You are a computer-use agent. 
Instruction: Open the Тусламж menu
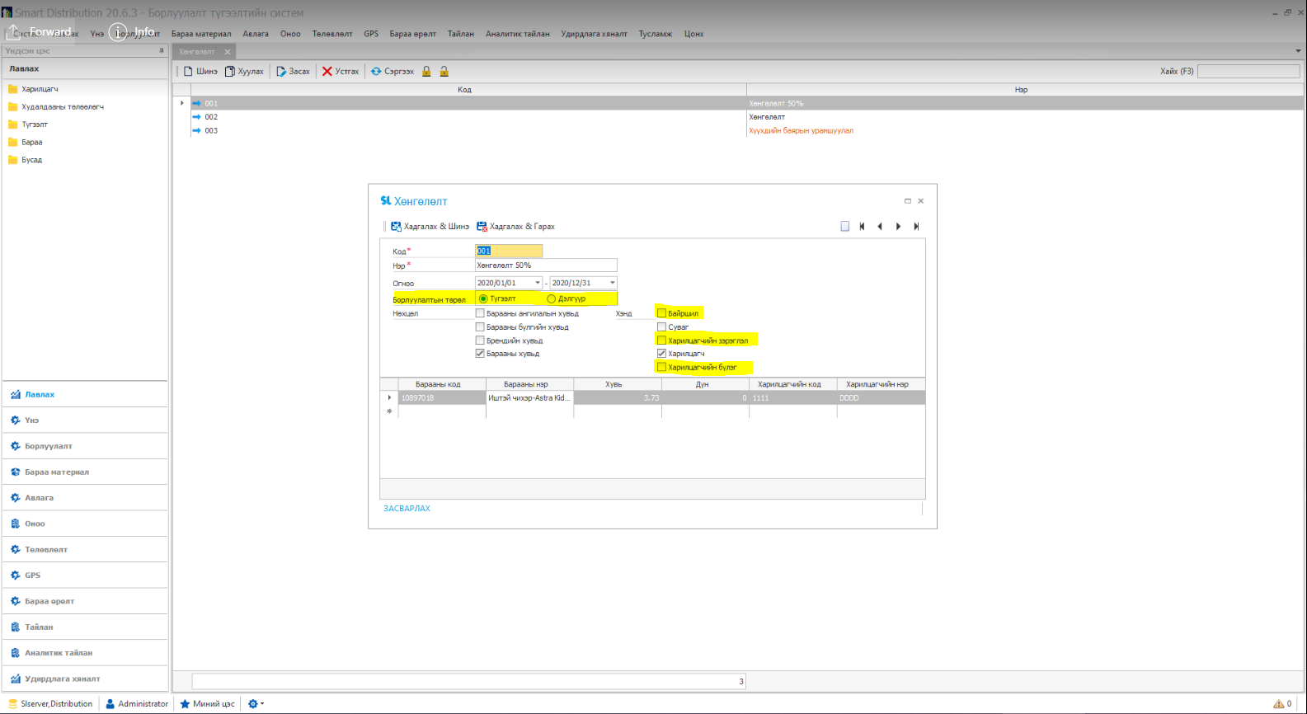click(x=656, y=34)
